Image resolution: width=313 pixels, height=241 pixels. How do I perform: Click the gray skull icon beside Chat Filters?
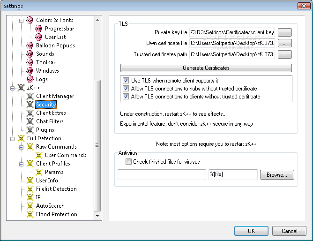(30, 121)
